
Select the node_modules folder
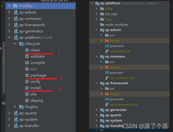tap(116, 25)
